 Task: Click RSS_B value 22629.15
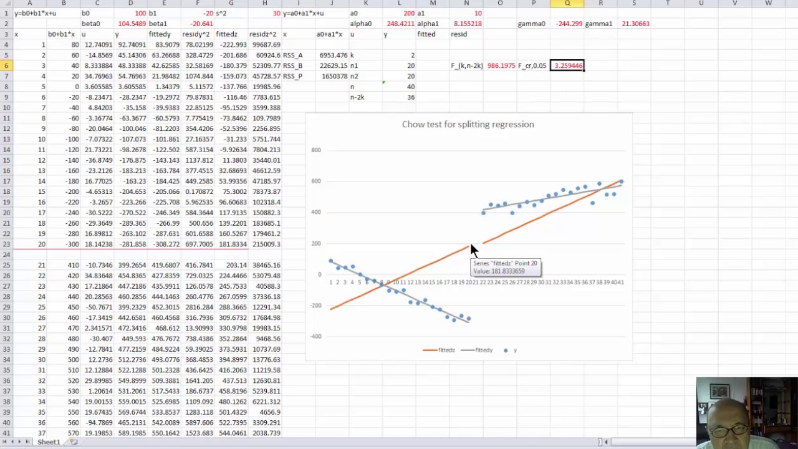pyautogui.click(x=332, y=65)
